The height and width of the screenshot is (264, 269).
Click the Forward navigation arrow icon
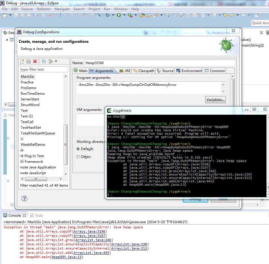(x=243, y=15)
